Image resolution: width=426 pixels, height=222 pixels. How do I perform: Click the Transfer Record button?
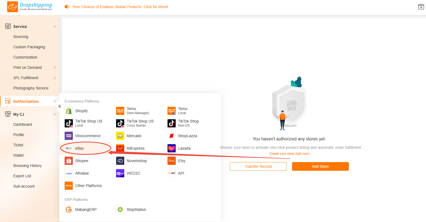pos(258,166)
